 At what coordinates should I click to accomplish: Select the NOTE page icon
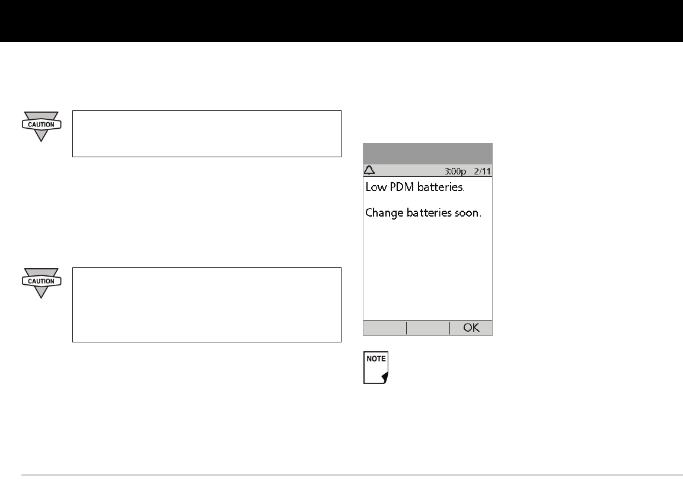click(375, 368)
